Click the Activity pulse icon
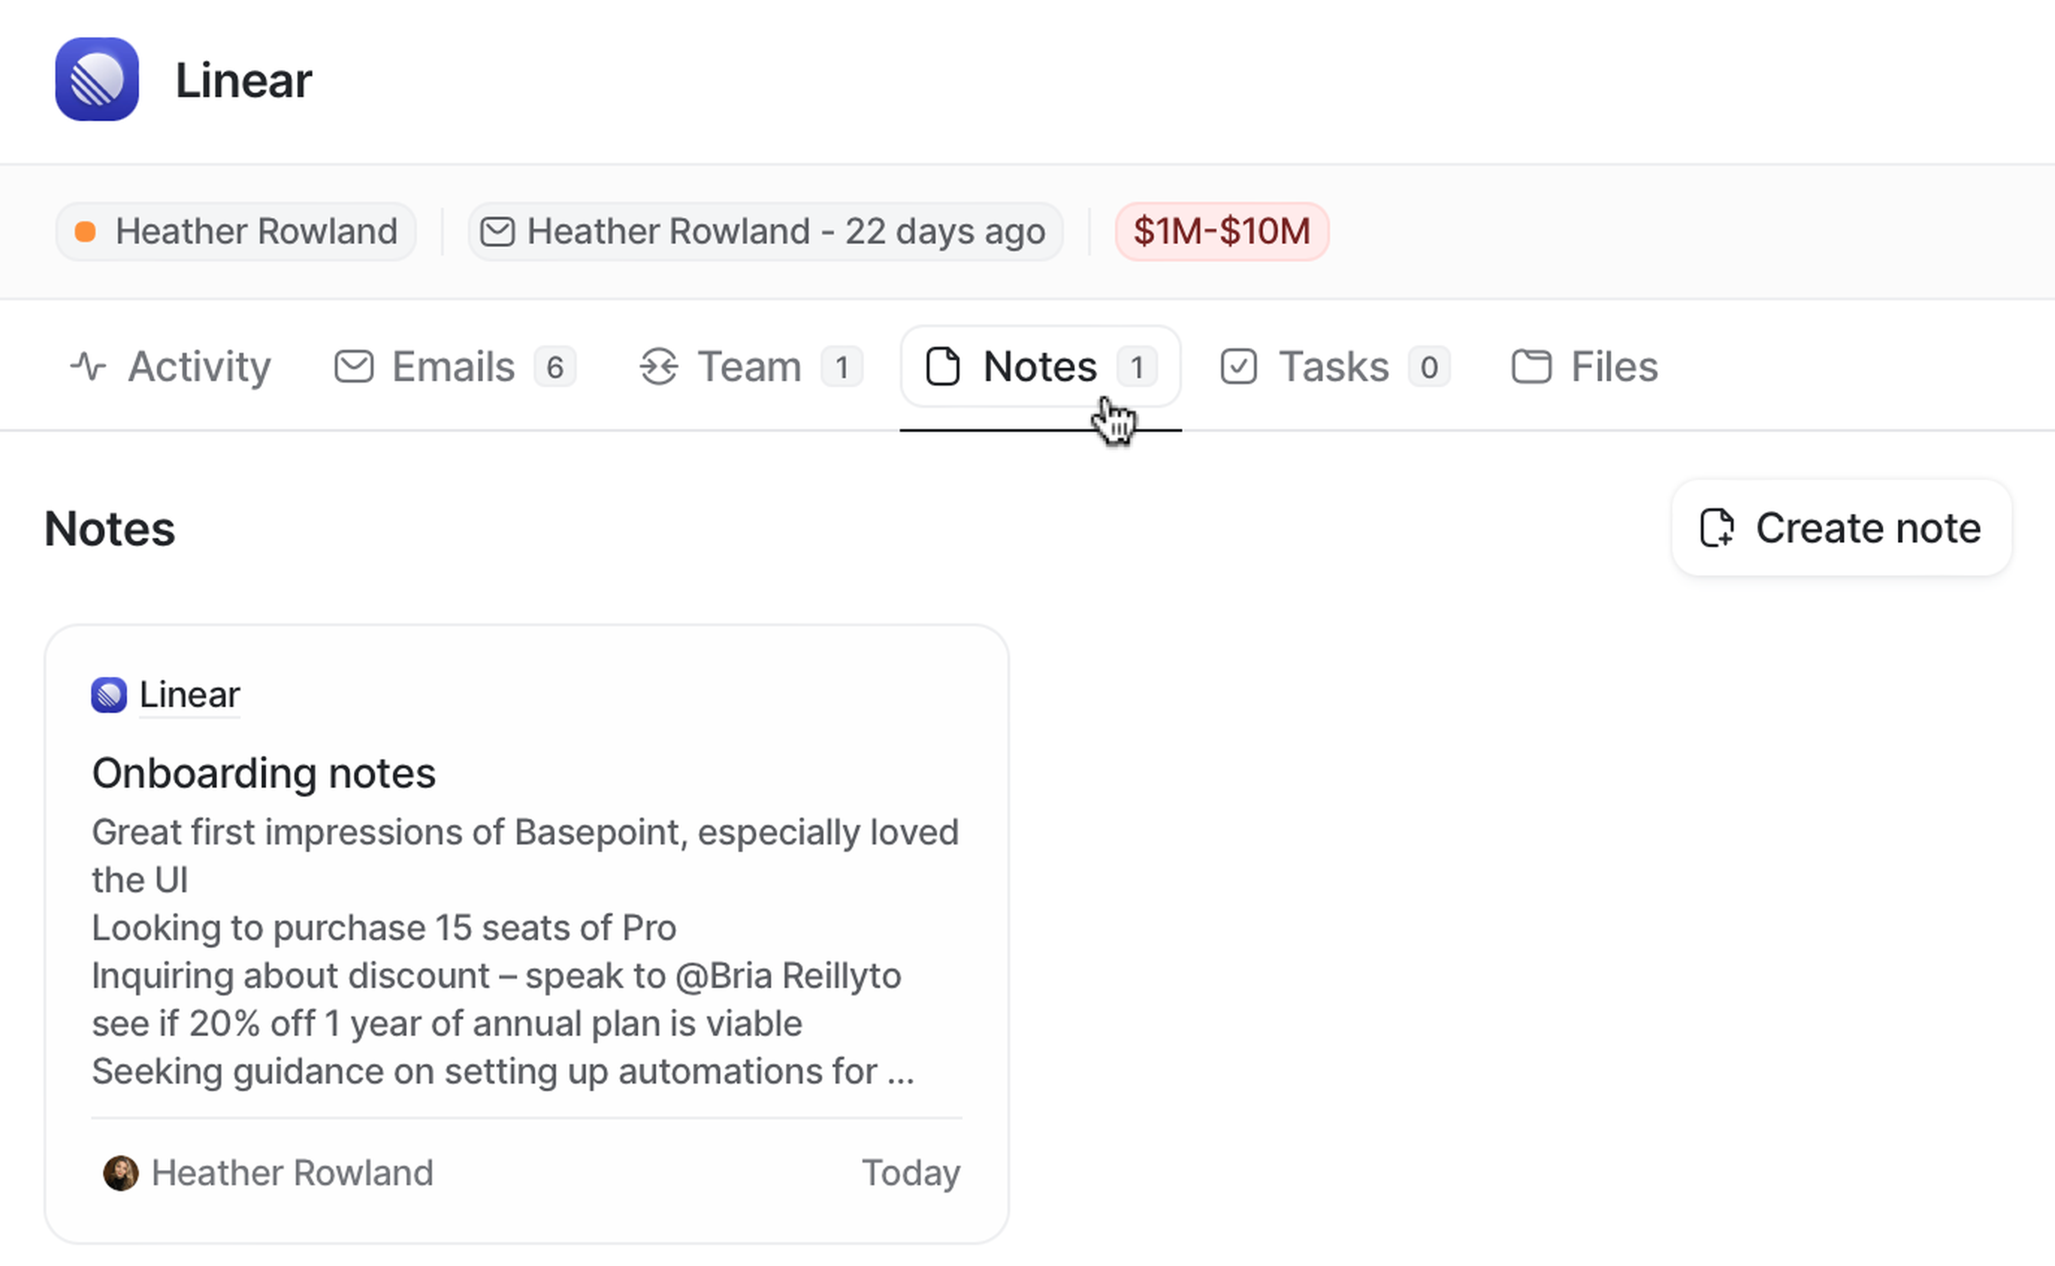Image resolution: width=2055 pixels, height=1266 pixels. coord(88,367)
